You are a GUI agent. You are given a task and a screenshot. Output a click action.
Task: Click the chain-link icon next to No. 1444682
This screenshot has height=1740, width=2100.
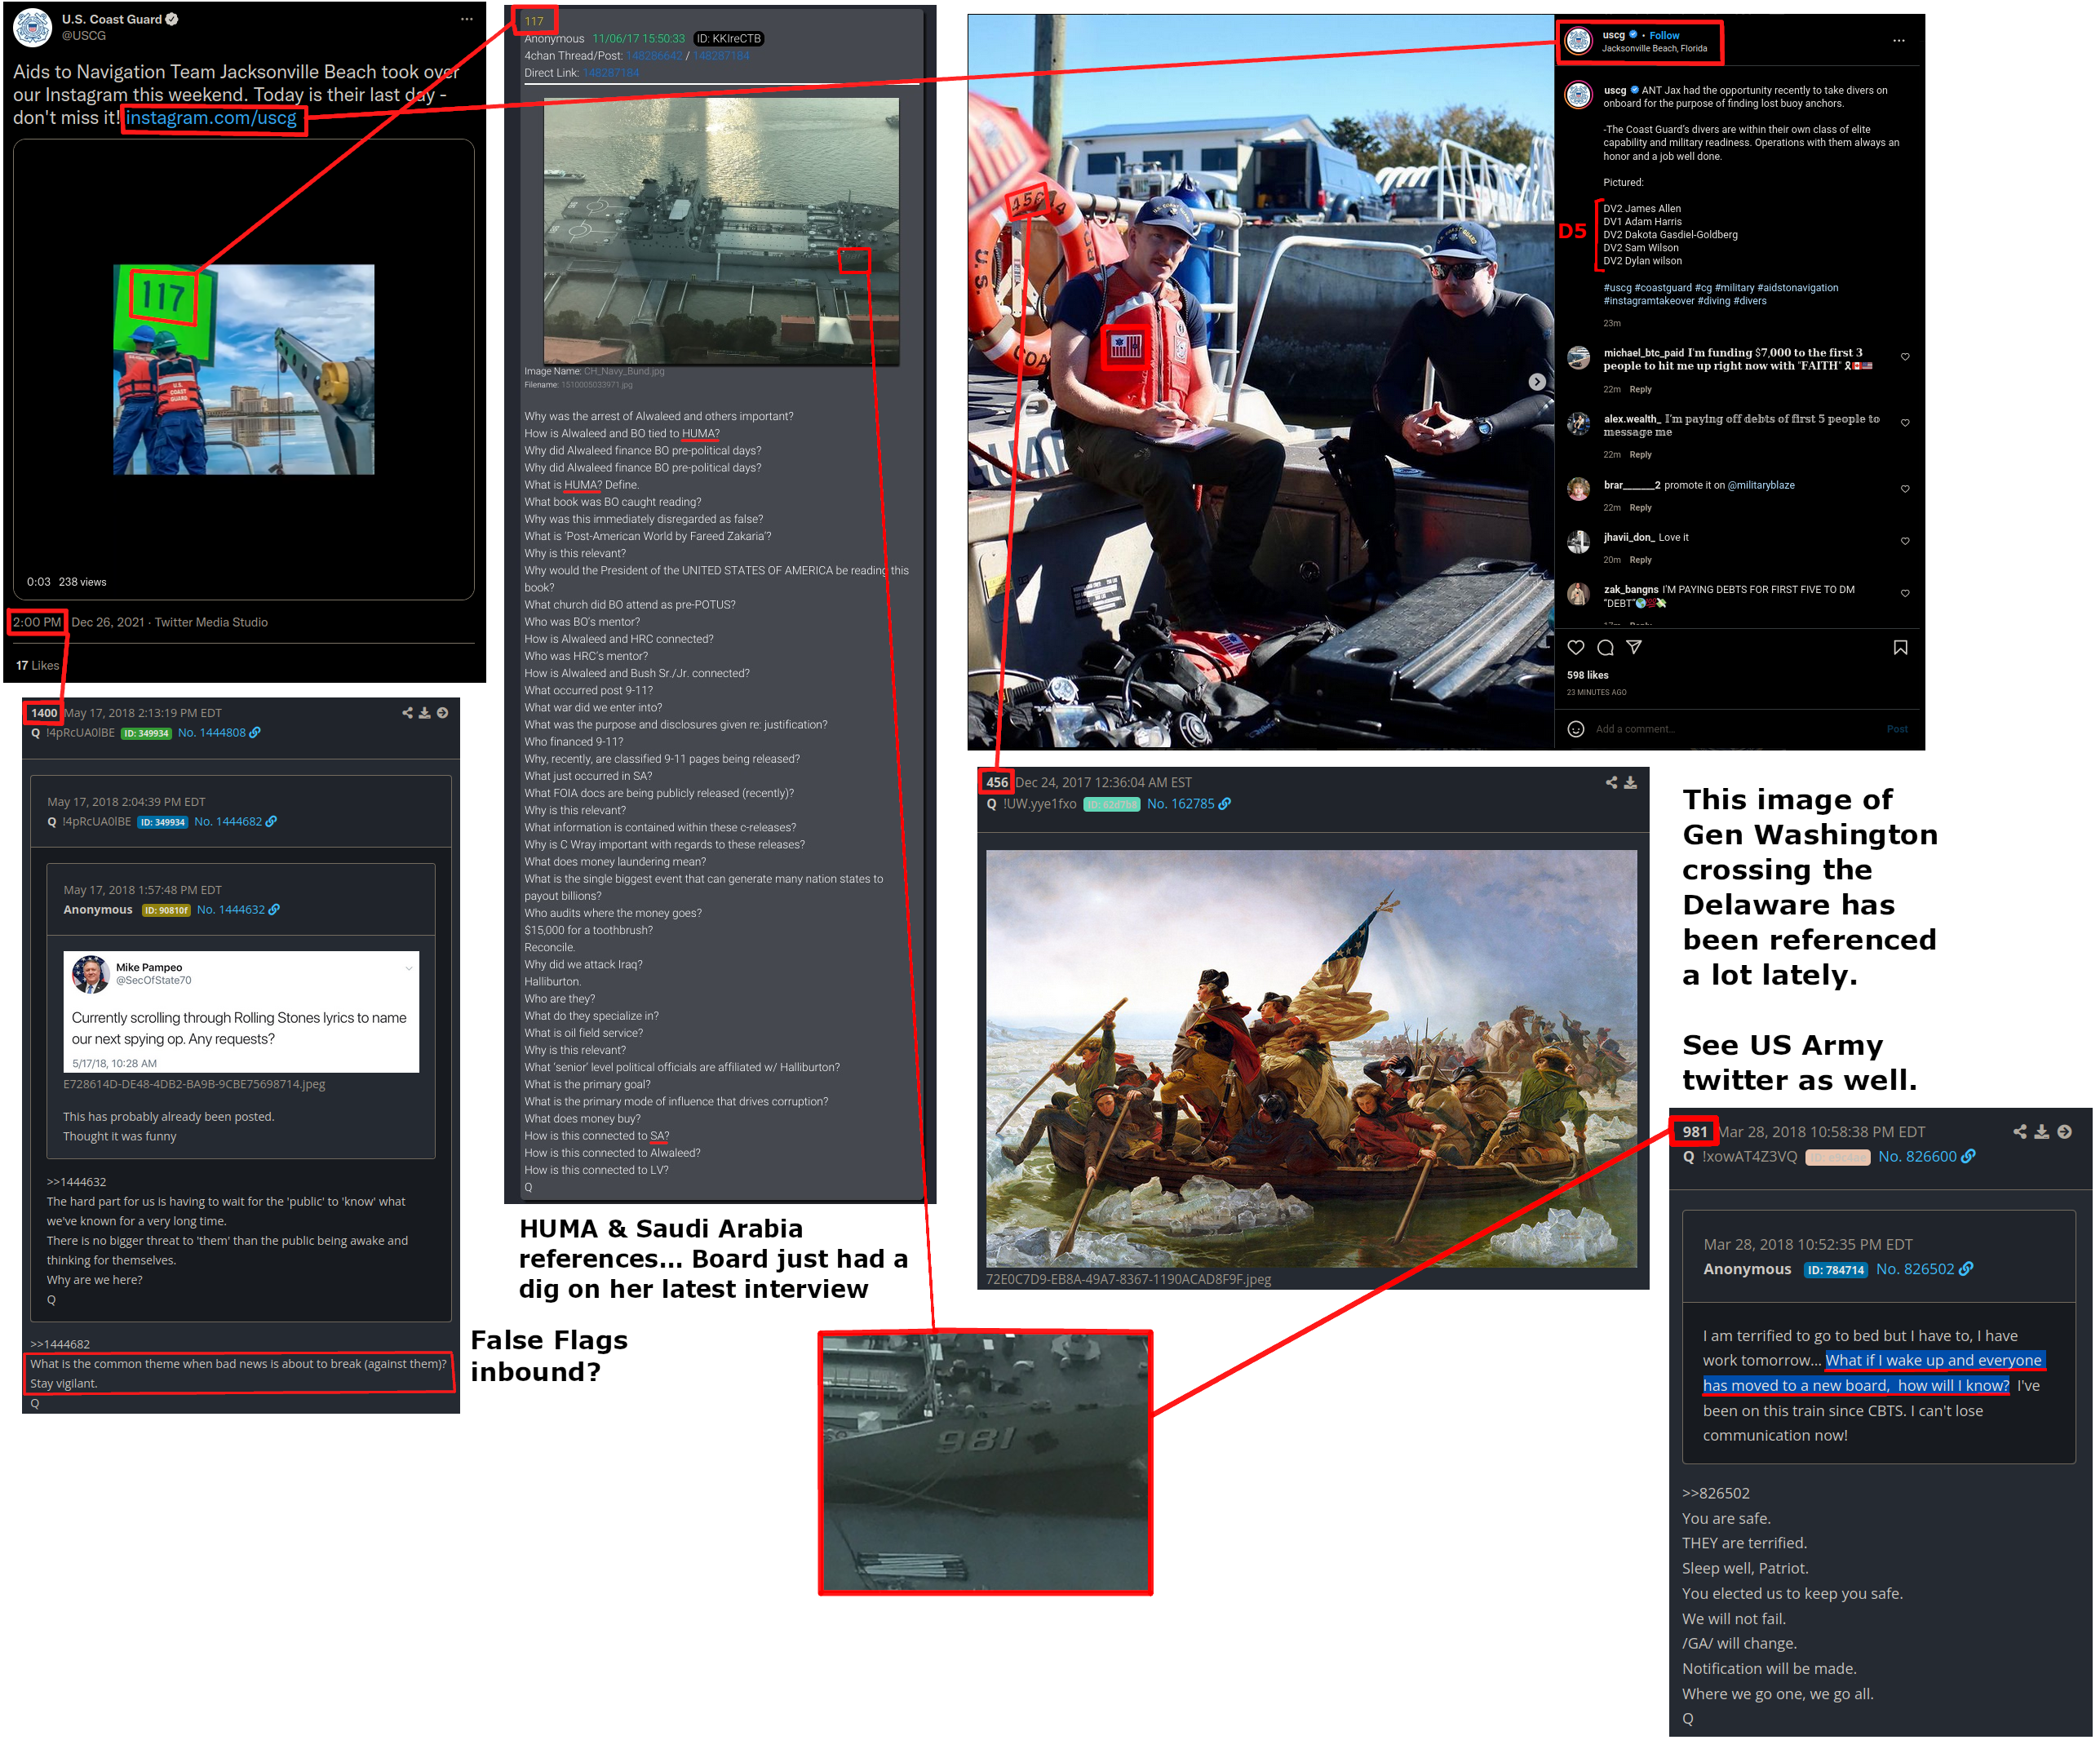(271, 822)
